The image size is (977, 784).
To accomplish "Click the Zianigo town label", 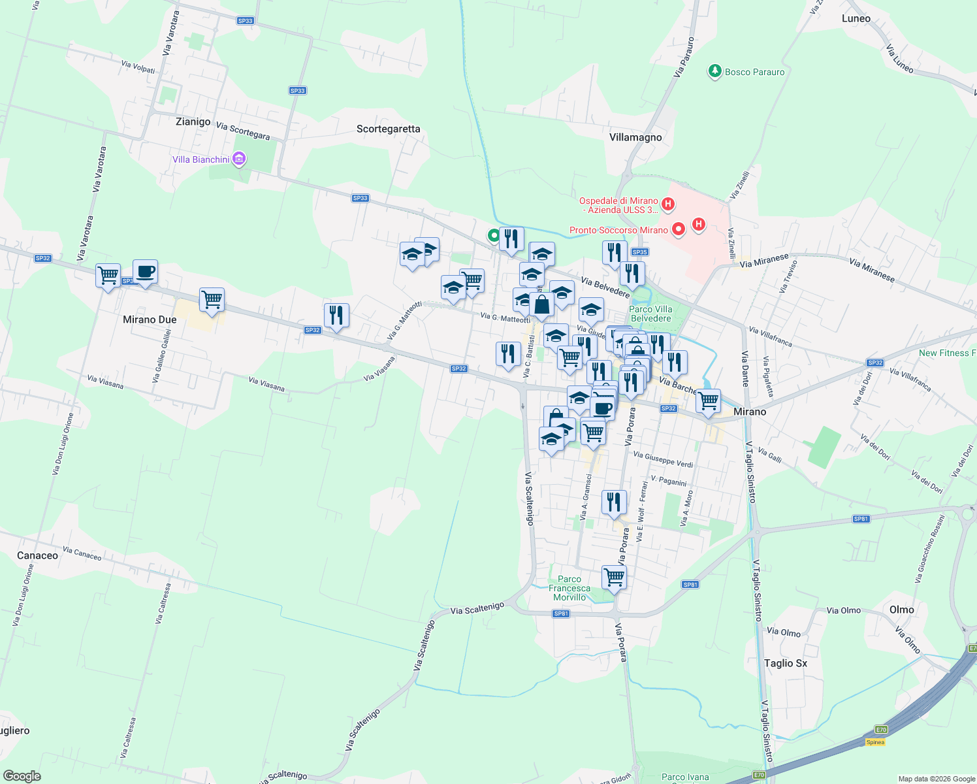I will (x=193, y=122).
